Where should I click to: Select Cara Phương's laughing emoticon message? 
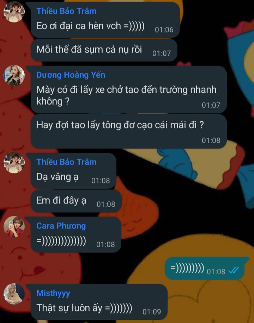(76, 234)
